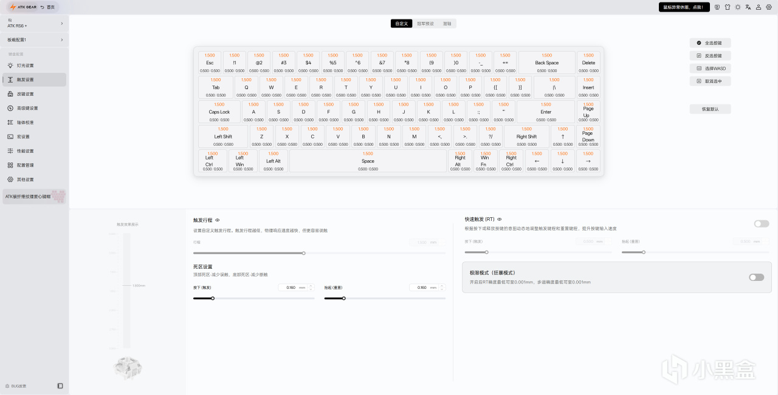Image resolution: width=778 pixels, height=395 pixels.
Task: Select the W key on the layout
Action: (271, 87)
